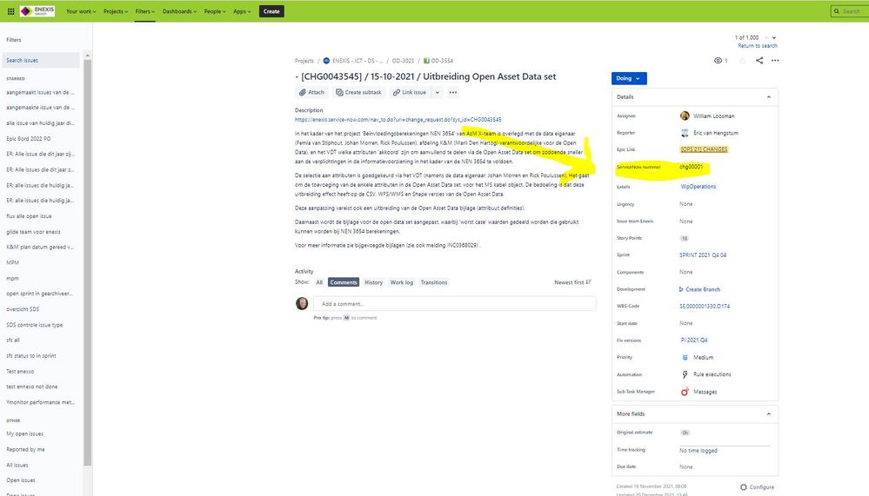Open the app switcher grid icon
This screenshot has height=496, width=869.
[10, 11]
